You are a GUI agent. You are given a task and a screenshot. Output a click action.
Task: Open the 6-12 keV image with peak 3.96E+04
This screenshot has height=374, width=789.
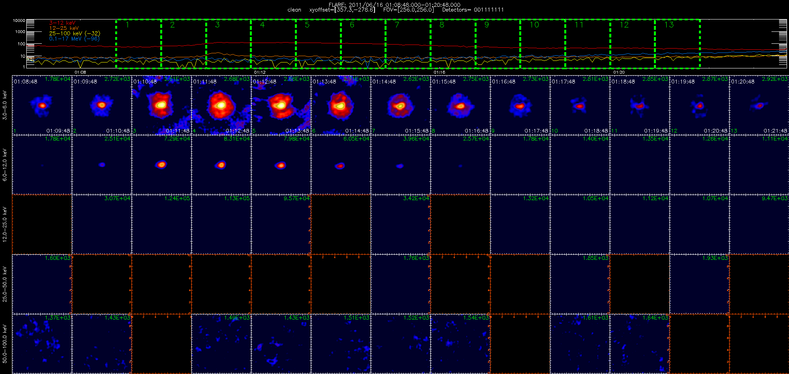400,165
